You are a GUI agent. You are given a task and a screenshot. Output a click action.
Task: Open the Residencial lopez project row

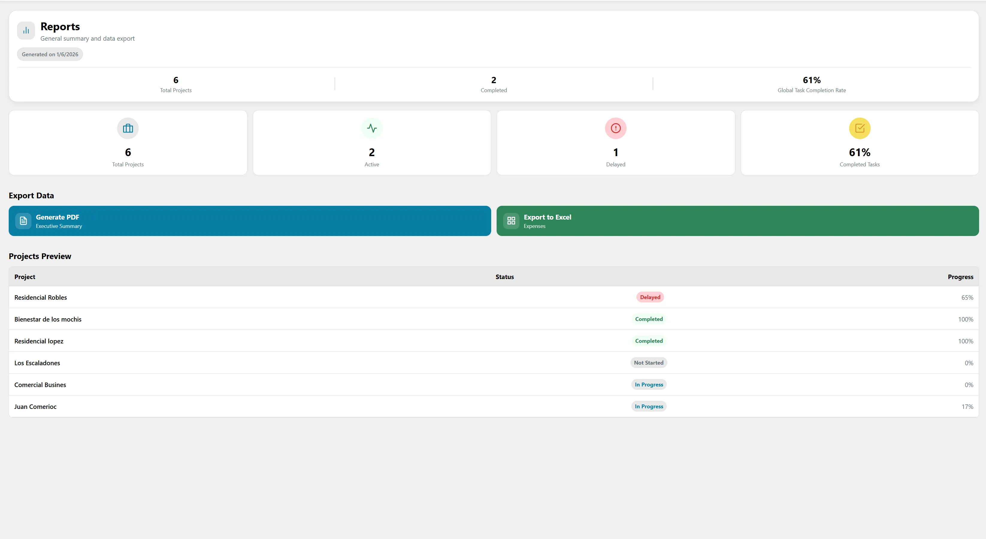point(494,341)
